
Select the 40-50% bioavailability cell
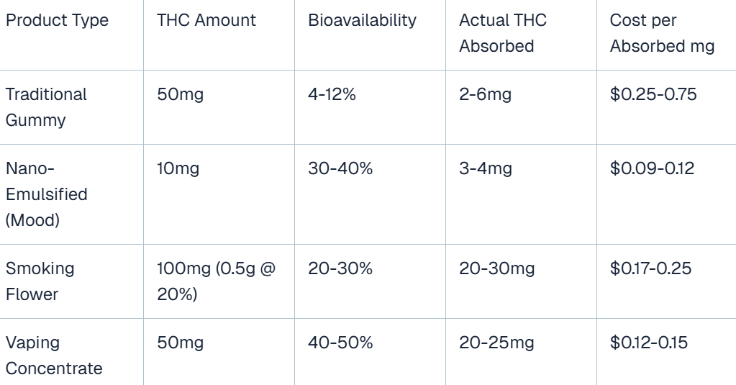[x=340, y=343]
